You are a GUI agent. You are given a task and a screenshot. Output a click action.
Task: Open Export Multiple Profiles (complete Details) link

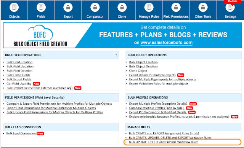[x=159, y=104]
